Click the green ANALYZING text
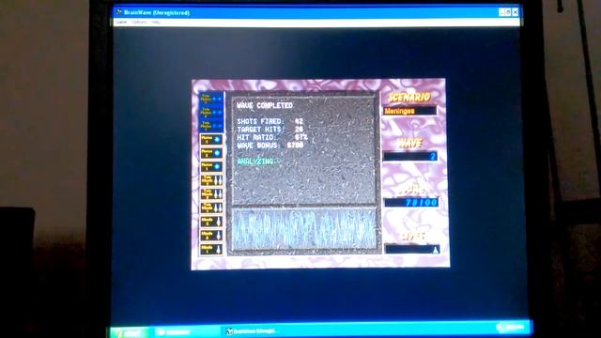This screenshot has height=338, width=601. [258, 161]
